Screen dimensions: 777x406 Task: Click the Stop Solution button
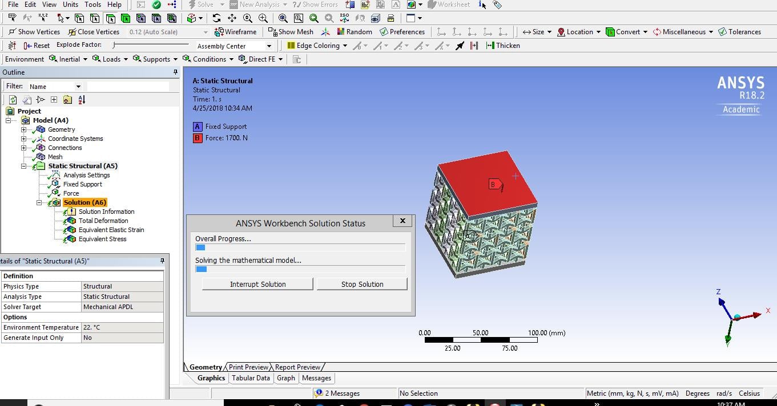(x=362, y=284)
